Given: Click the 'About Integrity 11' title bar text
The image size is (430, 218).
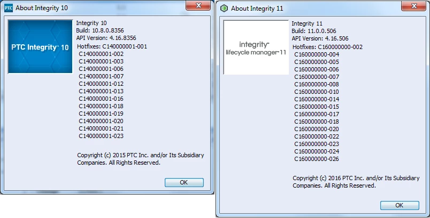Looking at the screenshot, I should (257, 9).
